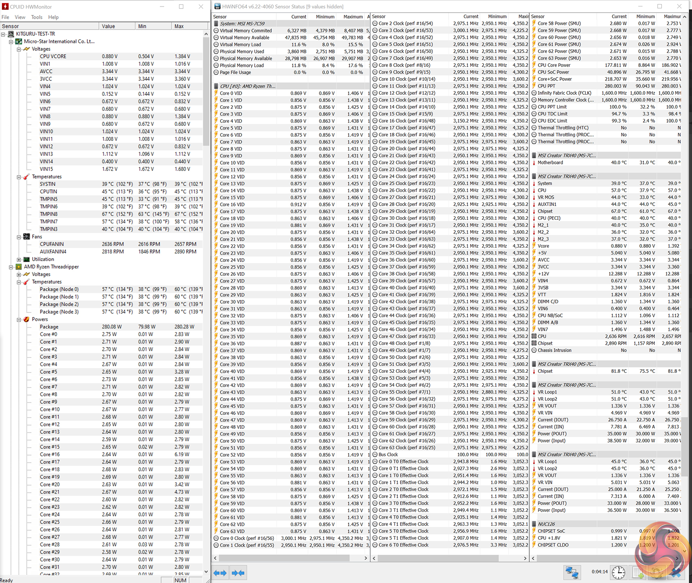Click the collapse columns inward-arrows icon in HWiNFO
The image size is (692, 583).
[238, 573]
